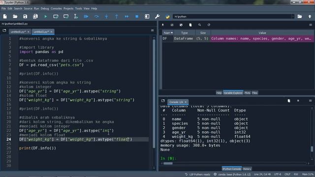Image resolution: width=315 pixels, height=177 pixels.
Task: Open console pane options menu
Action: (x=311, y=100)
